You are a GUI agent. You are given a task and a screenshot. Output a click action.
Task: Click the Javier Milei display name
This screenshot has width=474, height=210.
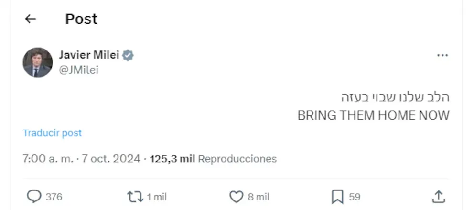tap(89, 55)
